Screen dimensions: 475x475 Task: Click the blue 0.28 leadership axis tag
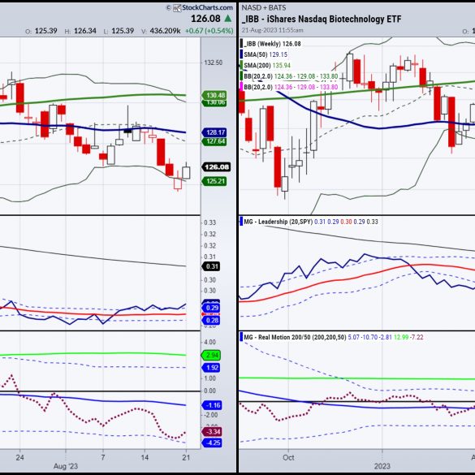click(x=211, y=321)
